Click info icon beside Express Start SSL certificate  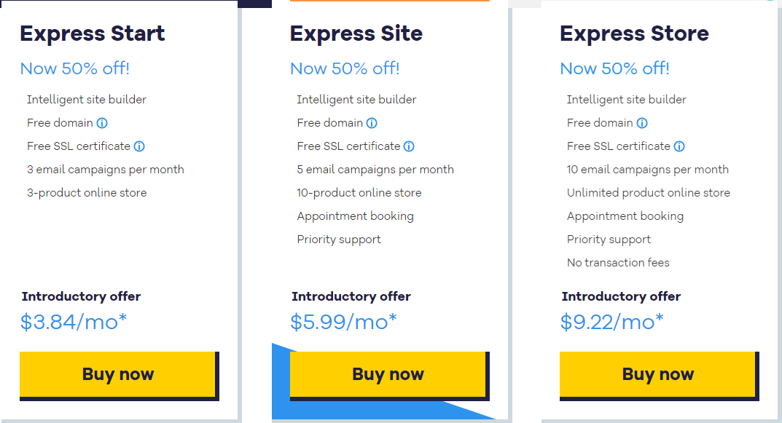coord(139,146)
